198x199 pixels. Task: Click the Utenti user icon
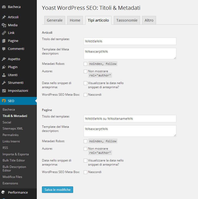(4, 75)
